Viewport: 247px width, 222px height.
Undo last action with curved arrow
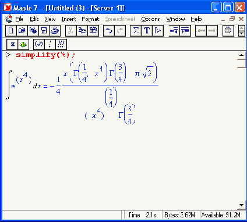coord(109,31)
